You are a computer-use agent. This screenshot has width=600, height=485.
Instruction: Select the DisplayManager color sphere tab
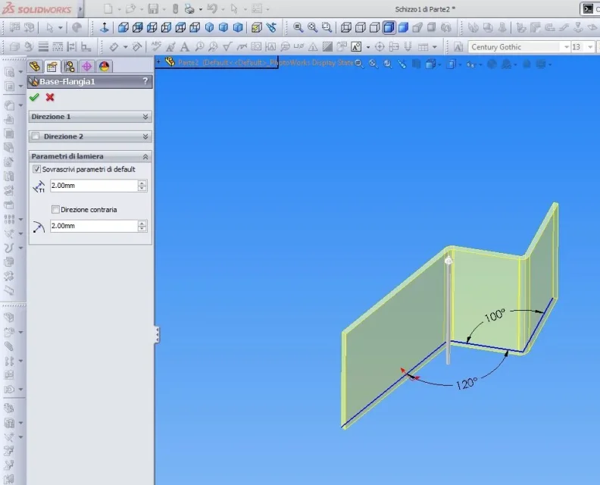click(104, 67)
